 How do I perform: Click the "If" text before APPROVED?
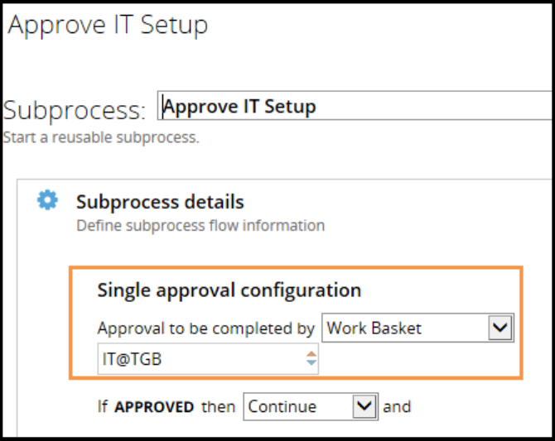pyautogui.click(x=103, y=406)
